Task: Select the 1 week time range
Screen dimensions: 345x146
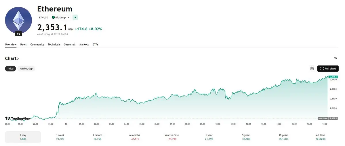Action: 61,137
